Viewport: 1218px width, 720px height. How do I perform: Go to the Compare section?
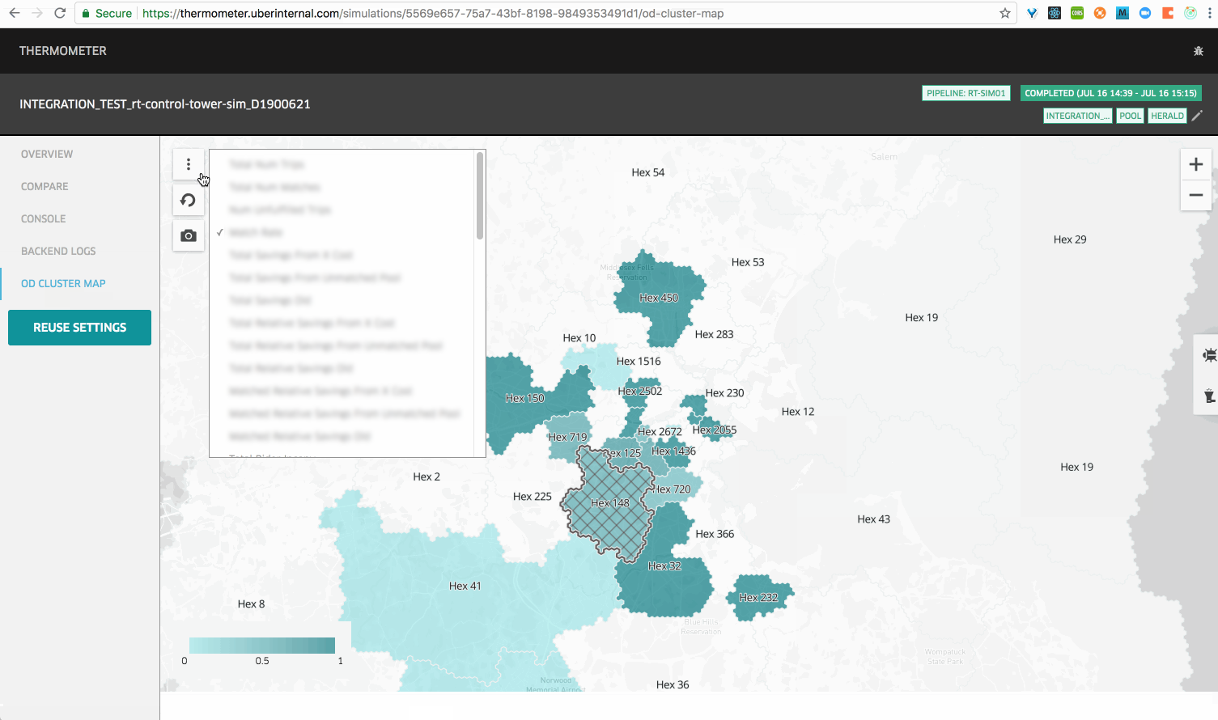coord(45,187)
